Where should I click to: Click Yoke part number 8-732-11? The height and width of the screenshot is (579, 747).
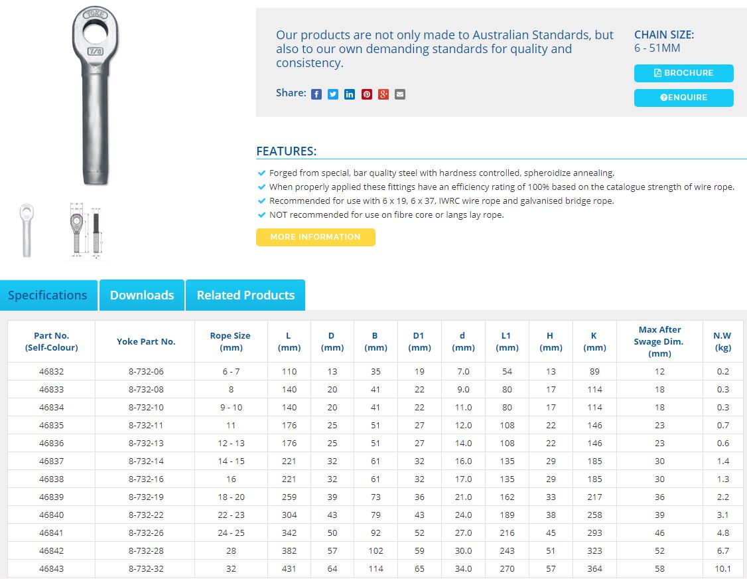click(x=146, y=426)
